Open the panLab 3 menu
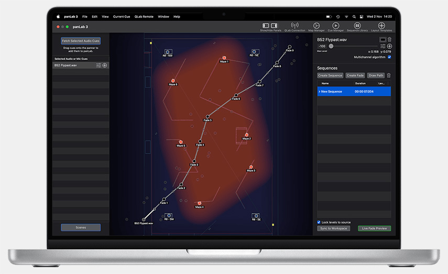The height and width of the screenshot is (274, 448). point(71,17)
